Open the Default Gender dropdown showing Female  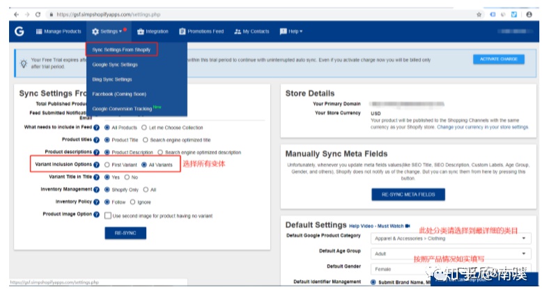[451, 269]
